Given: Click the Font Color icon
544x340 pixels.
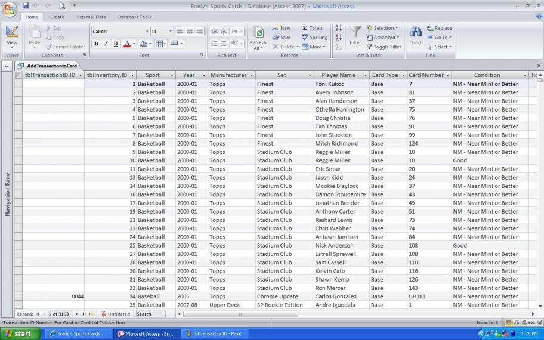Looking at the screenshot, I should (x=127, y=44).
